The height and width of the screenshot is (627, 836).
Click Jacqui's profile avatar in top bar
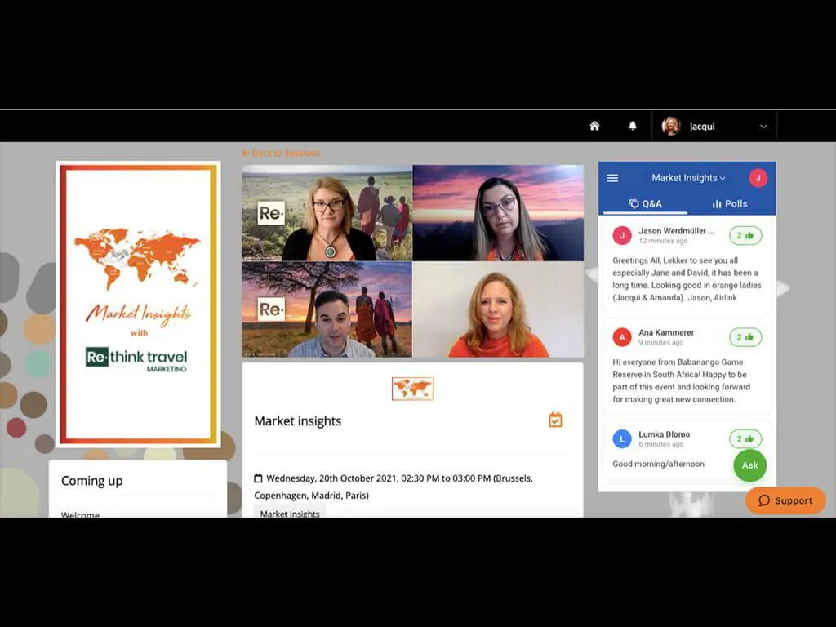tap(671, 127)
